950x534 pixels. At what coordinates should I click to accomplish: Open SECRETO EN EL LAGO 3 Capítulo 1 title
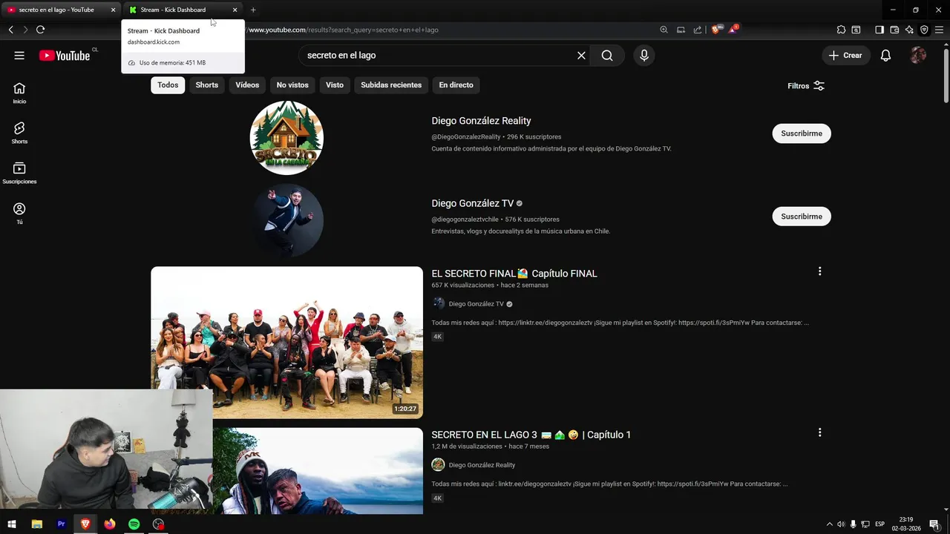point(531,435)
